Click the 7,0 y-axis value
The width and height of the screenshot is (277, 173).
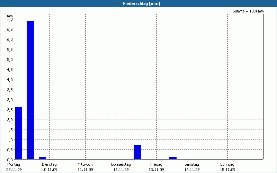tap(10, 19)
